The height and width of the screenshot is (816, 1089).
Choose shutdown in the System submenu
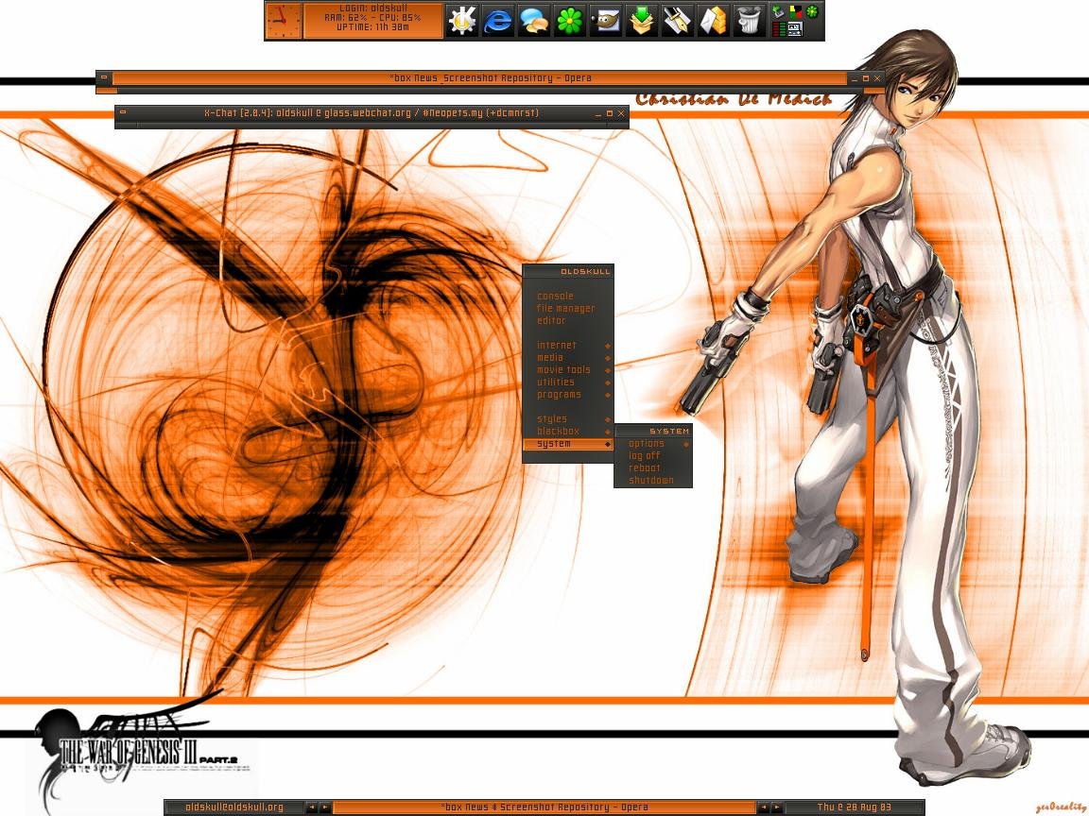pos(653,480)
